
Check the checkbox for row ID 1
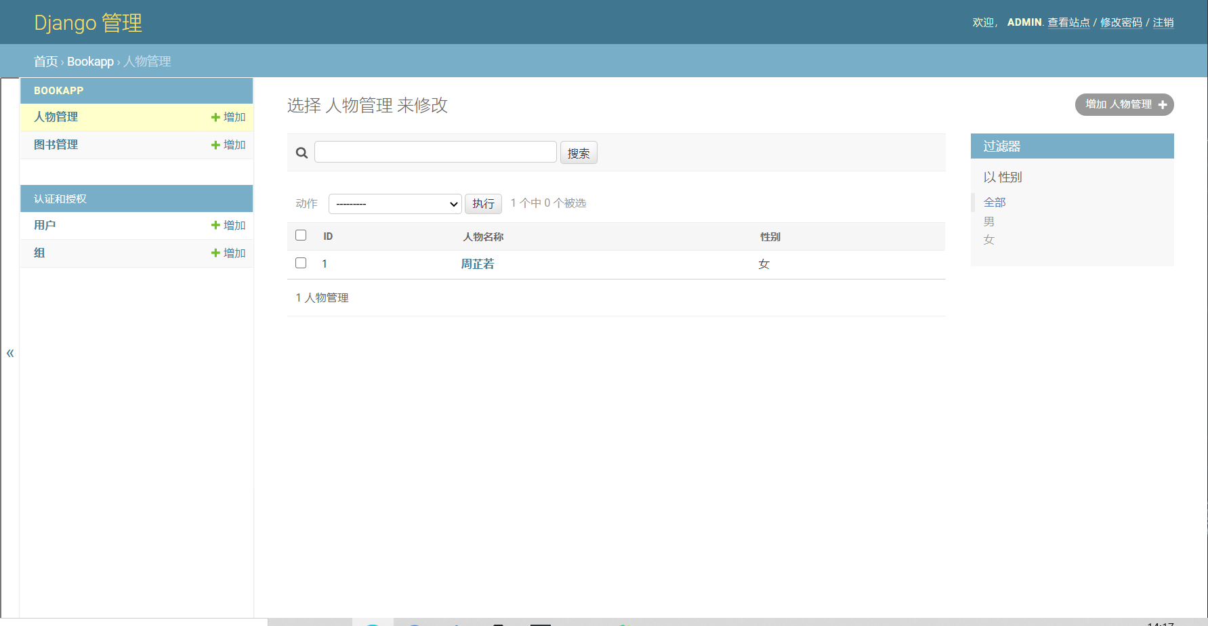(x=301, y=263)
